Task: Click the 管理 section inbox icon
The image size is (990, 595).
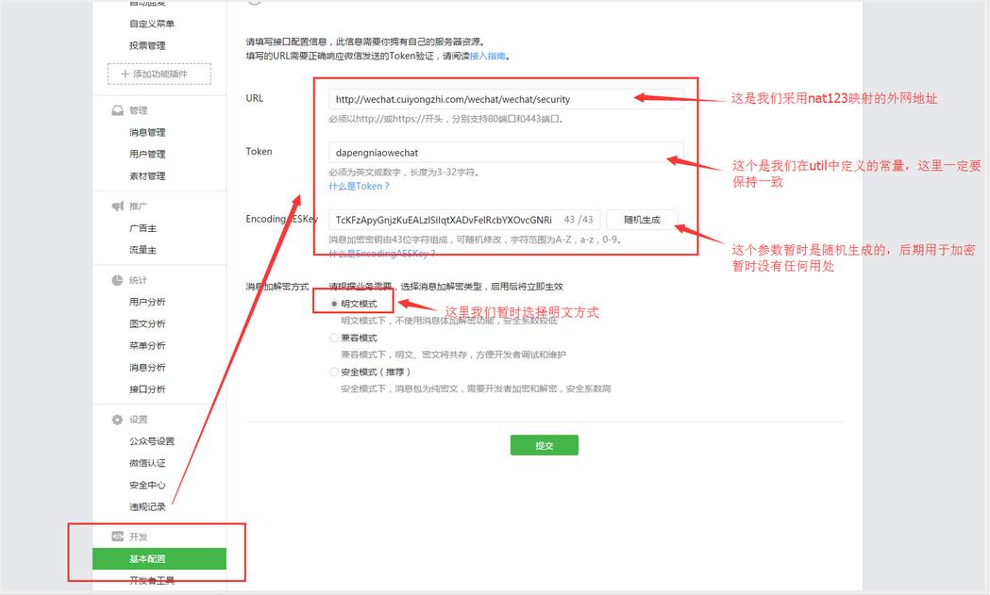Action: (117, 110)
